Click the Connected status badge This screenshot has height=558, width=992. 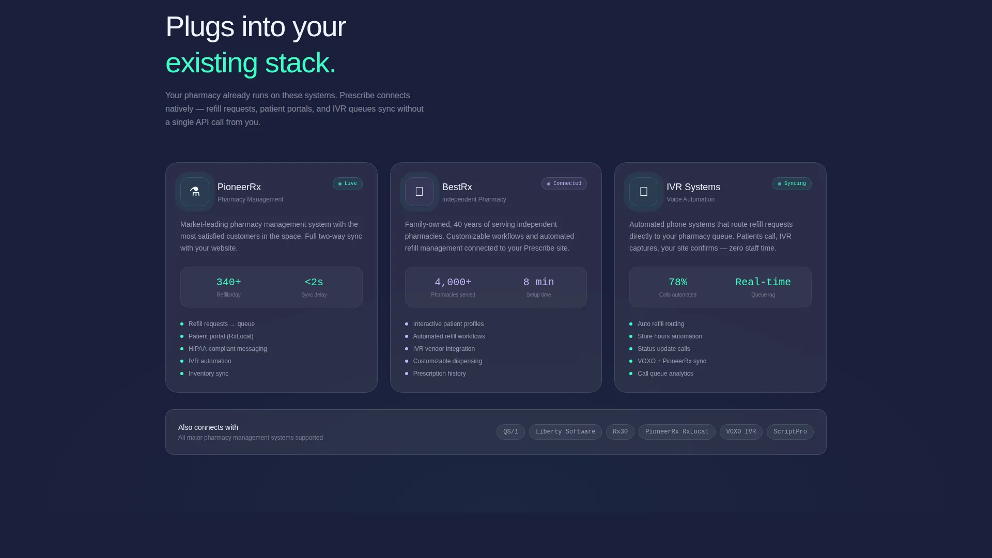pos(564,184)
